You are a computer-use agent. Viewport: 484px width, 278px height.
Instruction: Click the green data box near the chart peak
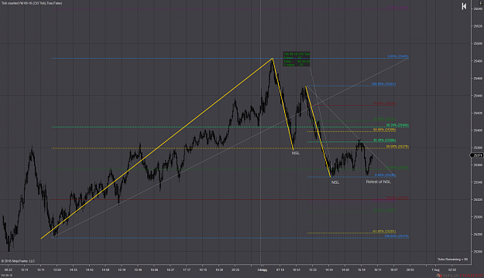[297, 59]
